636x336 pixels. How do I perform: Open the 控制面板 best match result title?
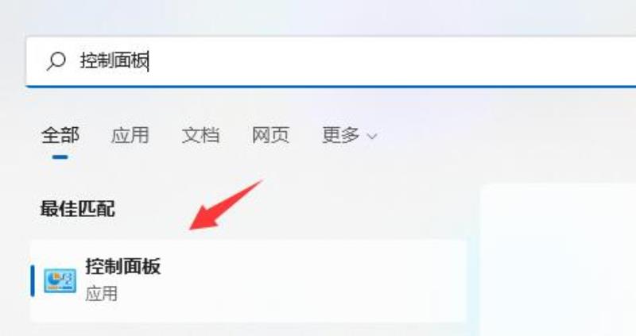(x=123, y=266)
